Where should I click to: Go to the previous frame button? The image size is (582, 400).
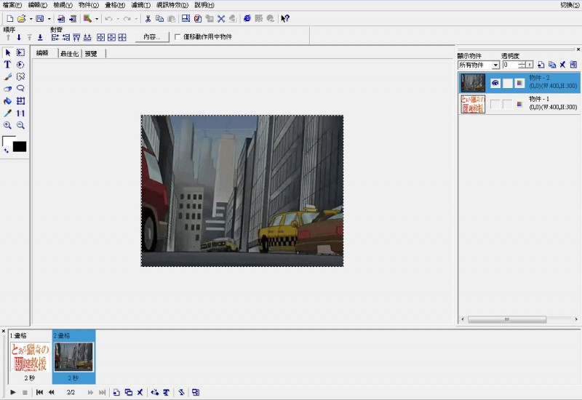pyautogui.click(x=52, y=392)
